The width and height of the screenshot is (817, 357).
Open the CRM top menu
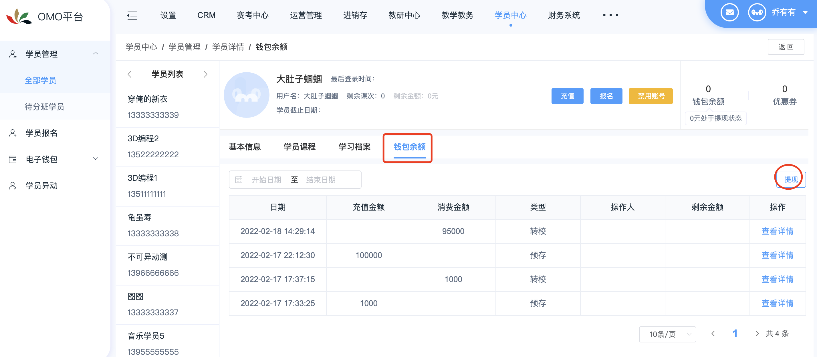(206, 15)
